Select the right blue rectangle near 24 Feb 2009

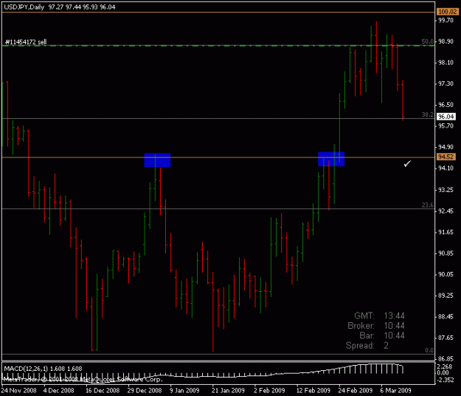click(x=331, y=159)
